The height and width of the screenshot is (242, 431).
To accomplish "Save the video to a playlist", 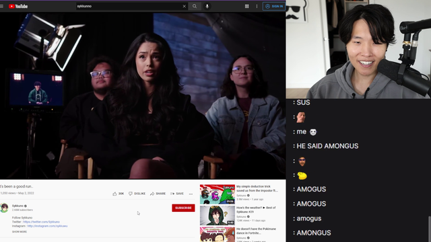I will 177,194.
